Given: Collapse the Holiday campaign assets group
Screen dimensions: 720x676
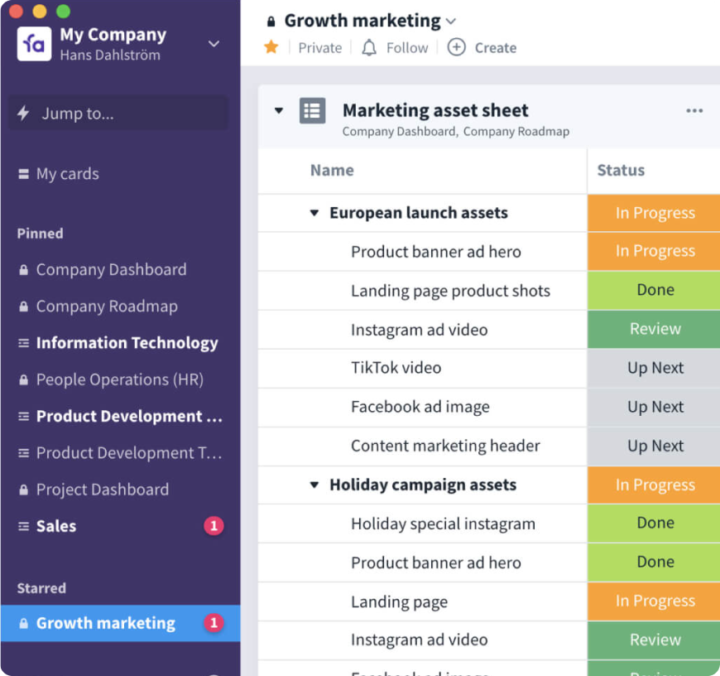Looking at the screenshot, I should point(314,485).
